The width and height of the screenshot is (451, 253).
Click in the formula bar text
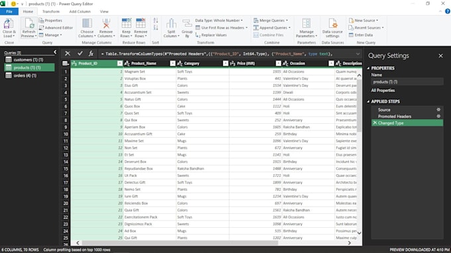(217, 54)
